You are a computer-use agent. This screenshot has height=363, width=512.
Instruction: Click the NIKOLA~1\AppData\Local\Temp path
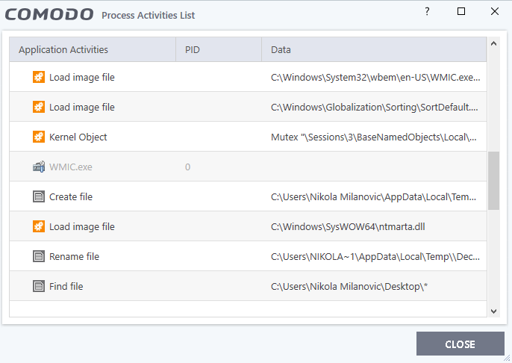pos(375,256)
